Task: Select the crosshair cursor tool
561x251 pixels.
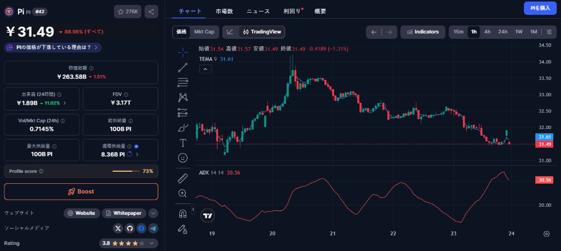Action: pyautogui.click(x=183, y=52)
